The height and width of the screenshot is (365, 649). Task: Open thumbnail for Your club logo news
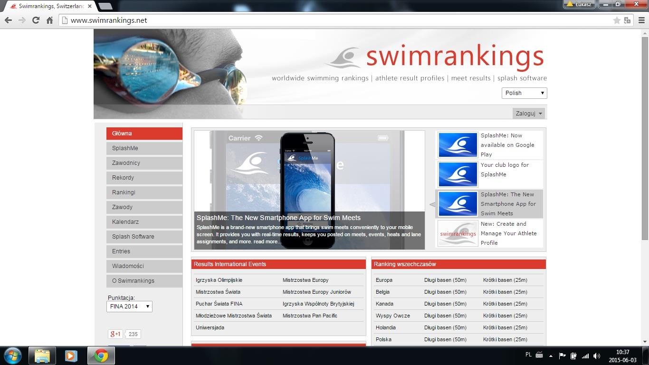[x=458, y=174]
